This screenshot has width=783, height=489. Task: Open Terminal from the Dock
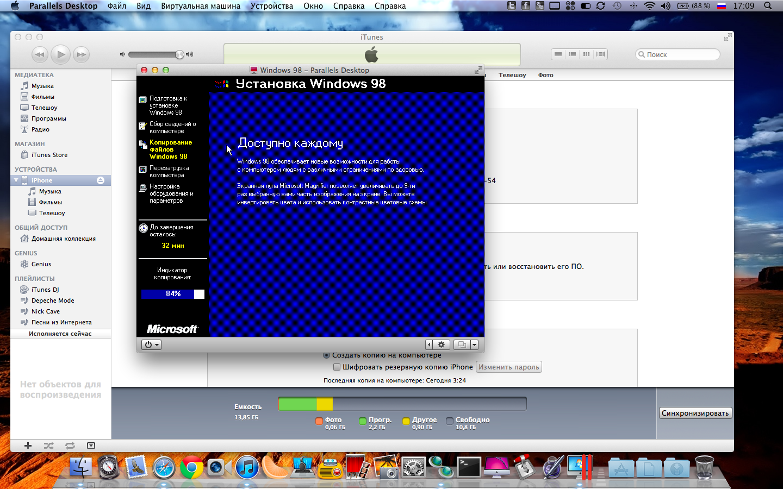coord(469,467)
